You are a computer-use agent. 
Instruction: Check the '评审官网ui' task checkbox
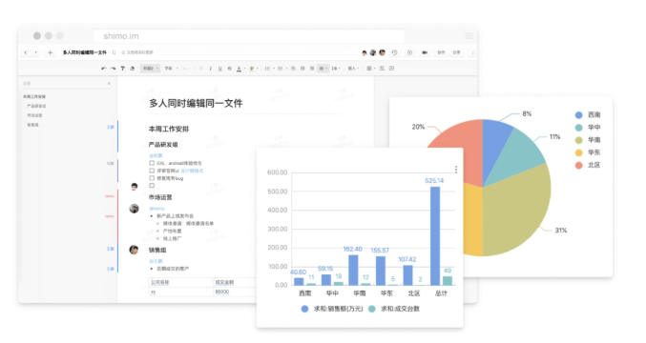click(x=152, y=171)
